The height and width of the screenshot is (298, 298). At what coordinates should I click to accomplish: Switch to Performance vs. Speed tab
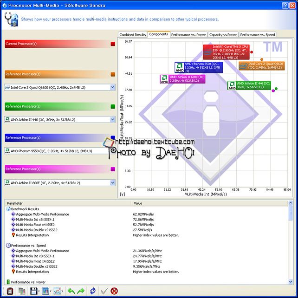pyautogui.click(x=258, y=35)
